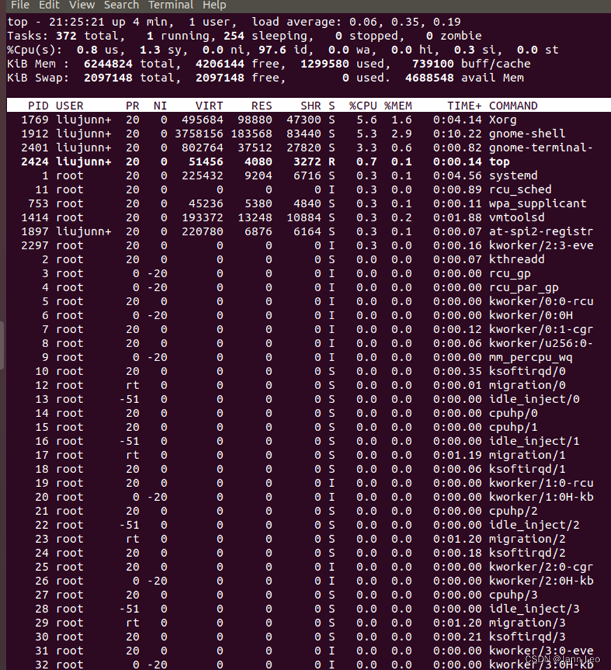Select the migration/1 process name
Image resolution: width=611 pixels, height=670 pixels.
(527, 455)
